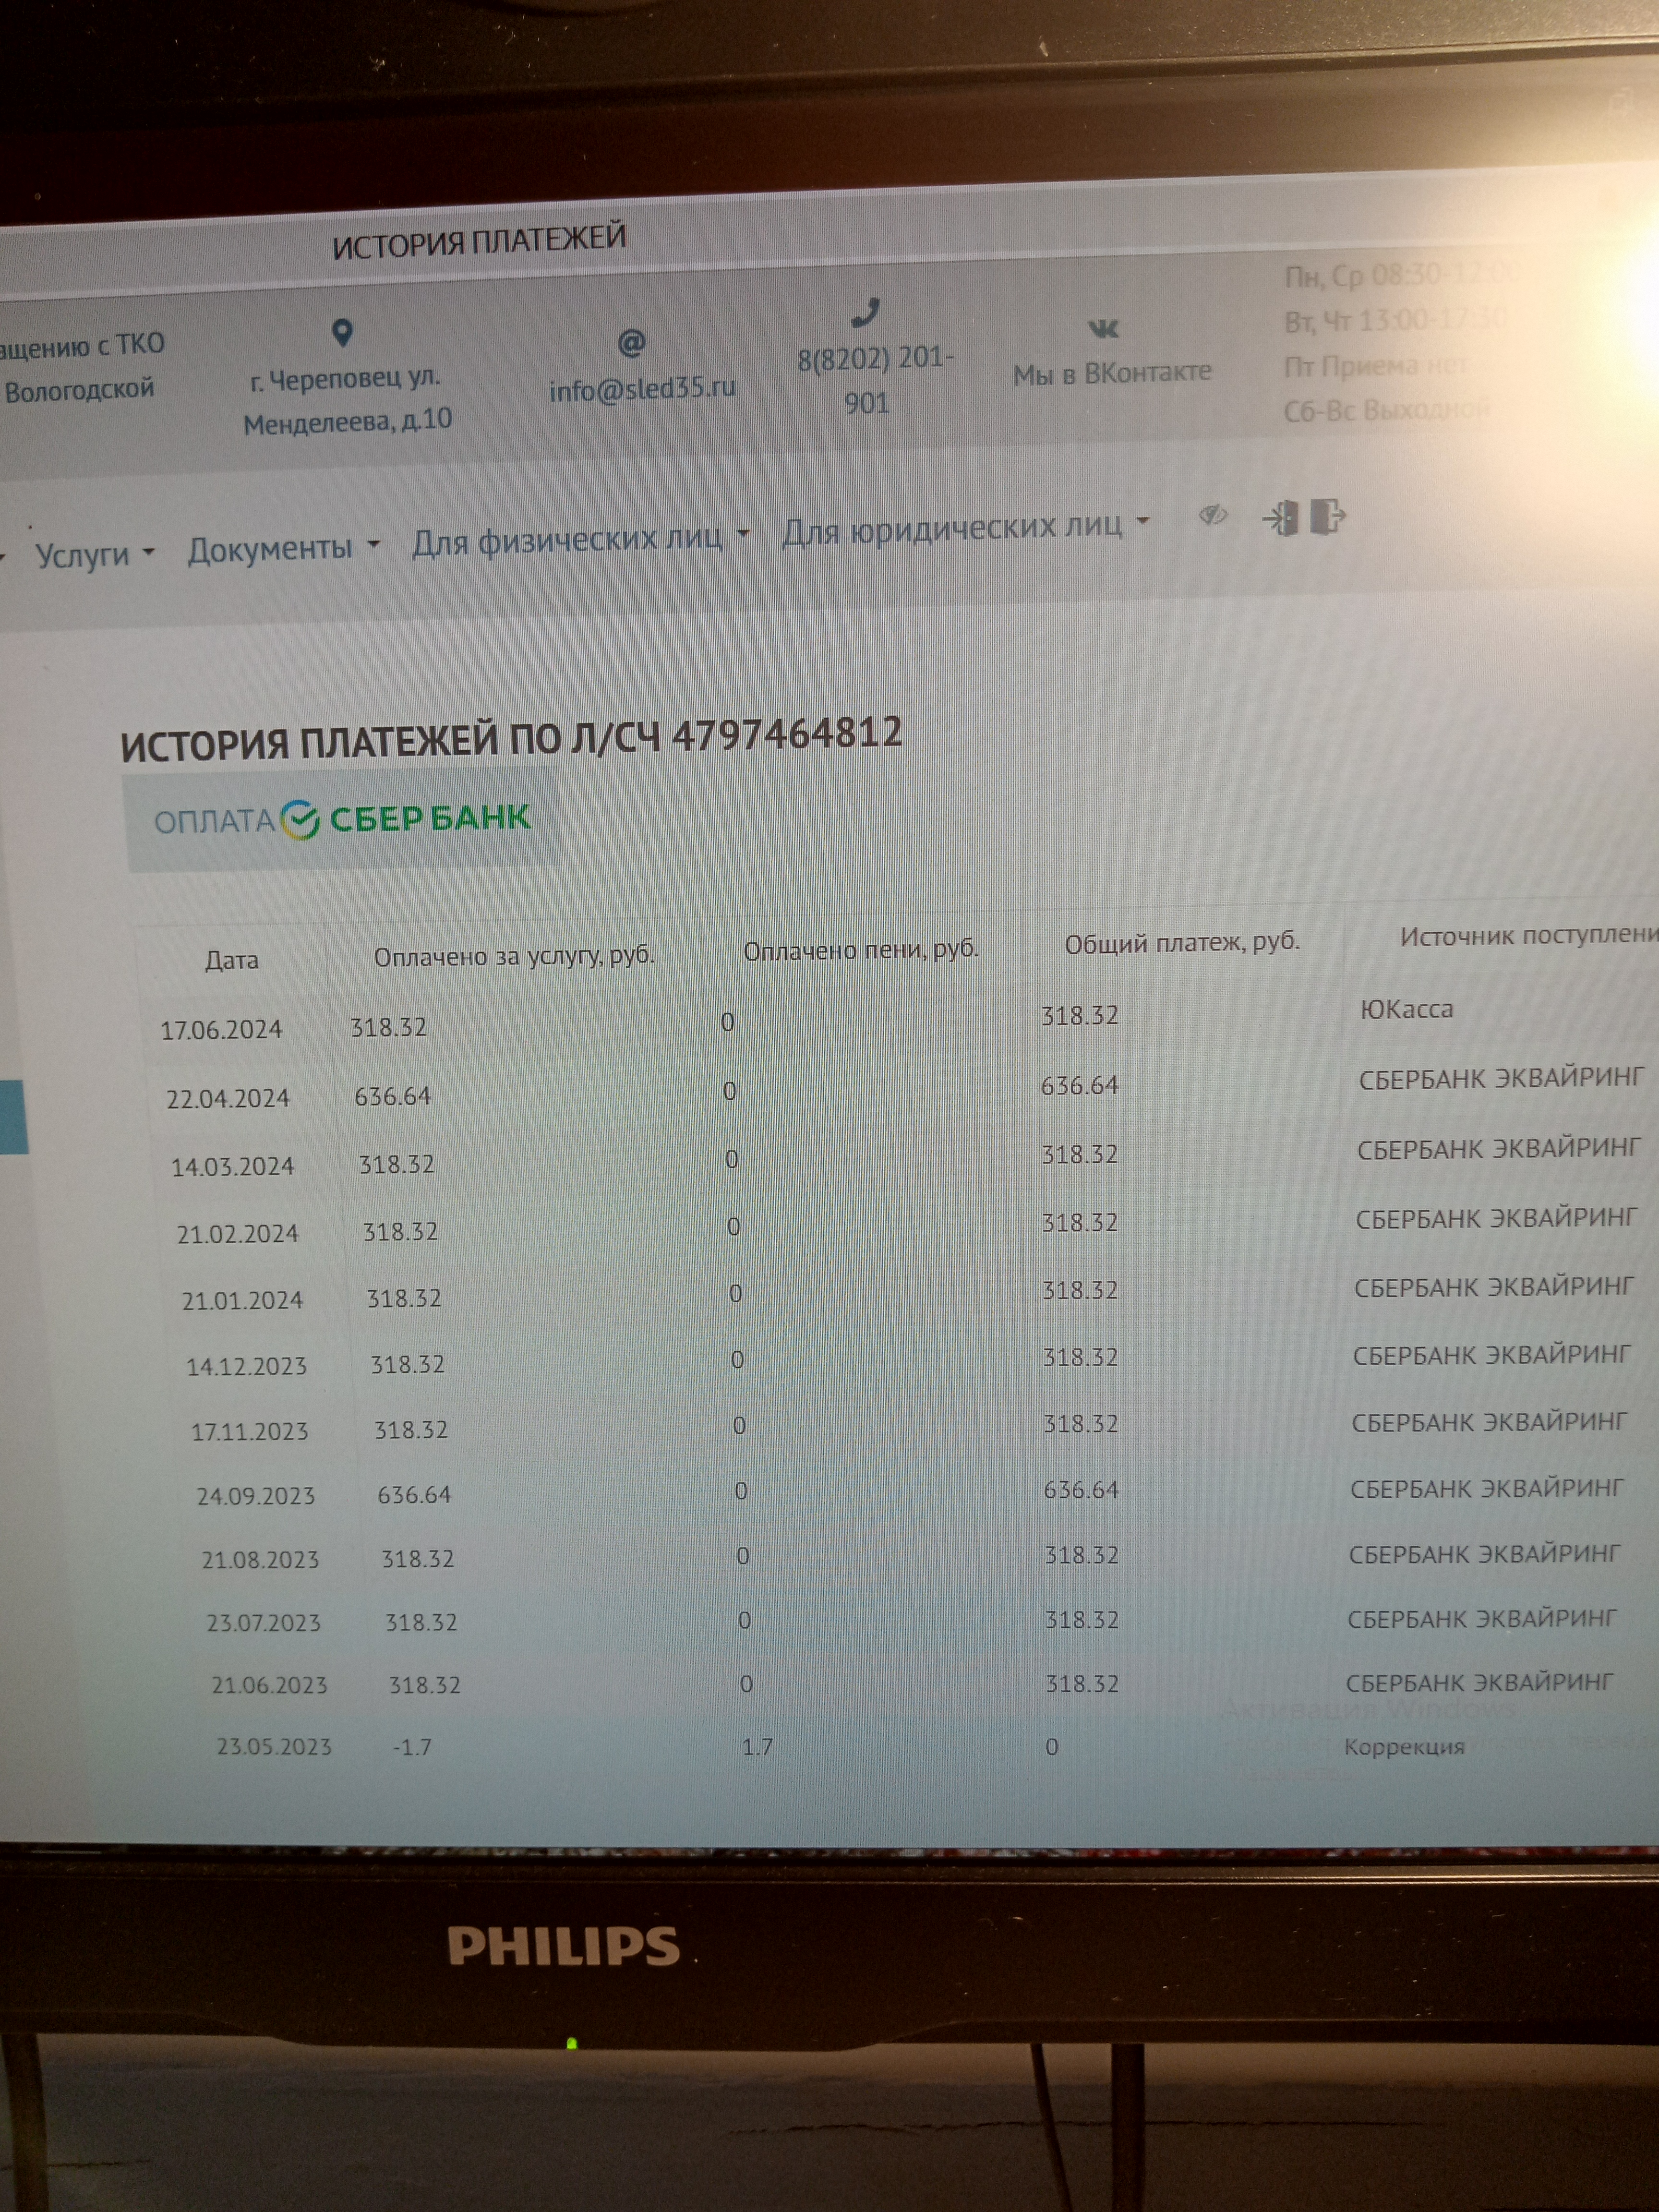
Task: Click the phone handset icon
Action: 865,313
